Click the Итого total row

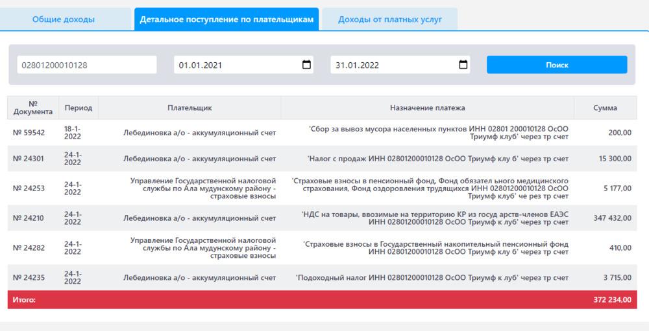[323, 300]
